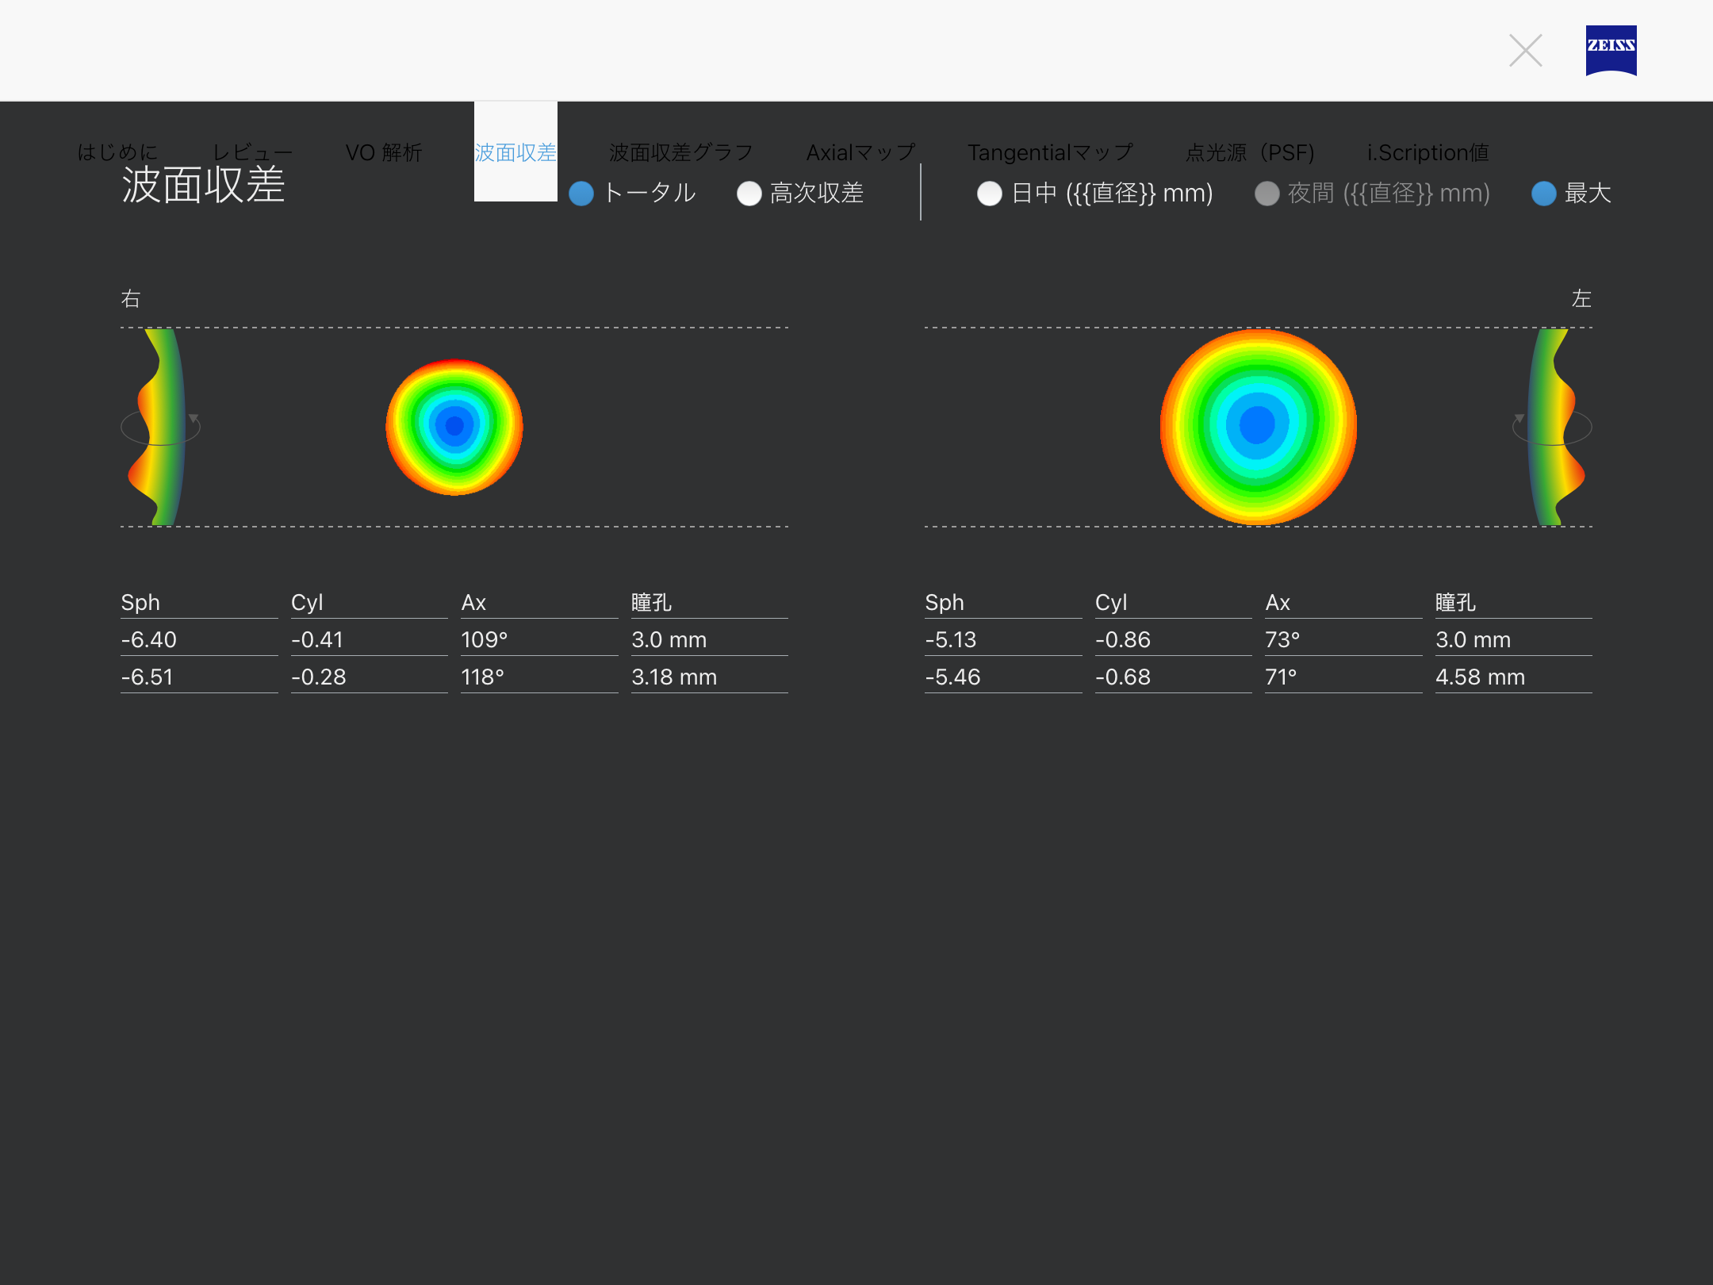This screenshot has height=1285, width=1713.
Task: Close the screen with the X icon
Action: [1525, 51]
